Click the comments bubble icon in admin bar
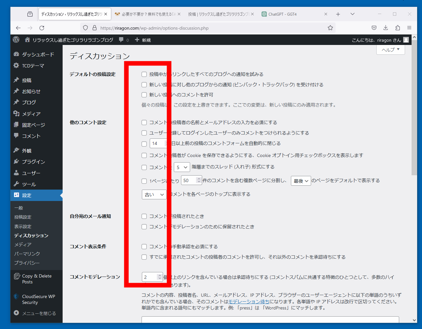 (121, 40)
